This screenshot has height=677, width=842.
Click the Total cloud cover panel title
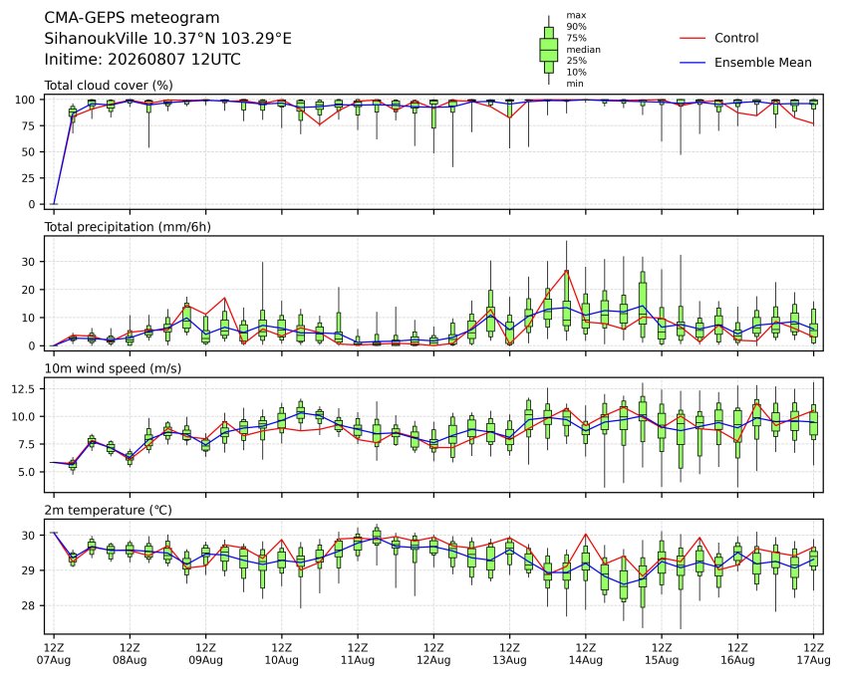coord(109,86)
